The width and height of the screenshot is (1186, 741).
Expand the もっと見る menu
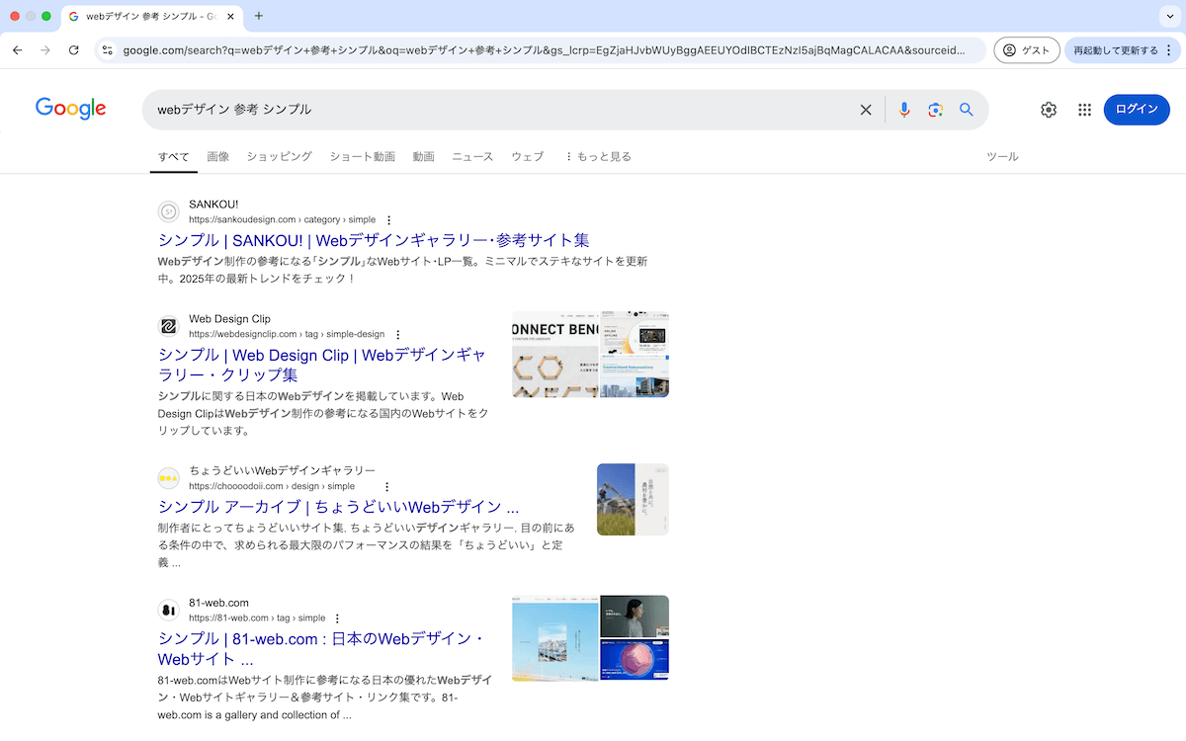tap(598, 156)
